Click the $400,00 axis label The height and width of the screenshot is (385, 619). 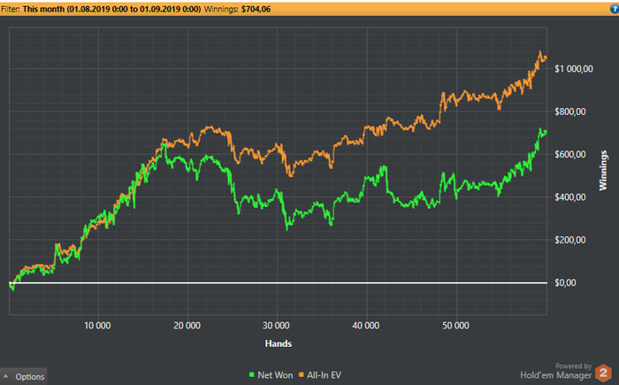tap(570, 196)
